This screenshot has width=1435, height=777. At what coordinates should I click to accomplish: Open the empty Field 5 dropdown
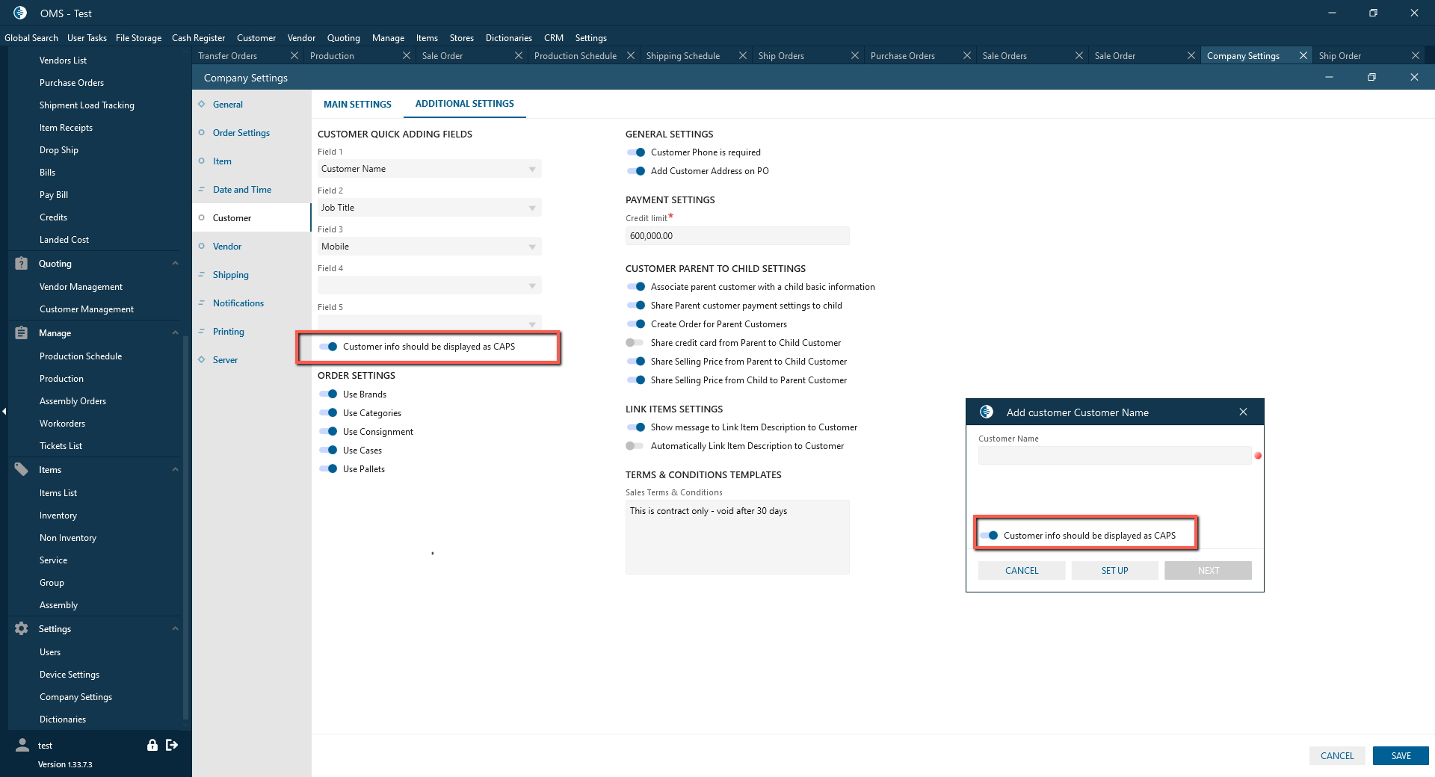pos(429,323)
